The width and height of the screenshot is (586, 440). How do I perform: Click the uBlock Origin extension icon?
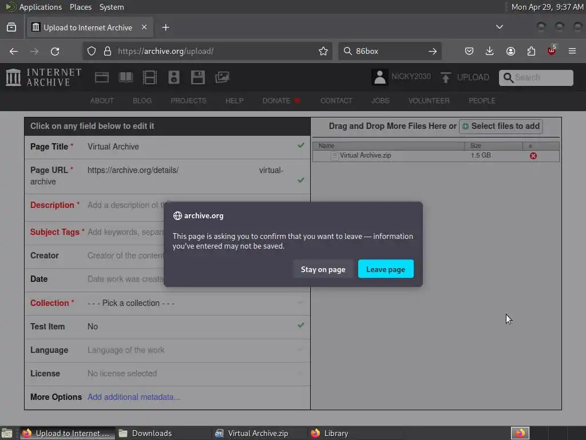pos(552,50)
